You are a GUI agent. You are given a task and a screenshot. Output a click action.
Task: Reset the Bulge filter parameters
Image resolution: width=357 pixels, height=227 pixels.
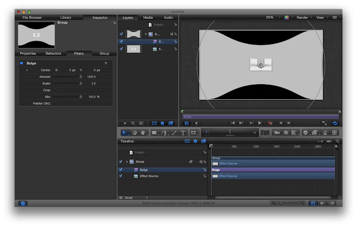pyautogui.click(x=106, y=63)
